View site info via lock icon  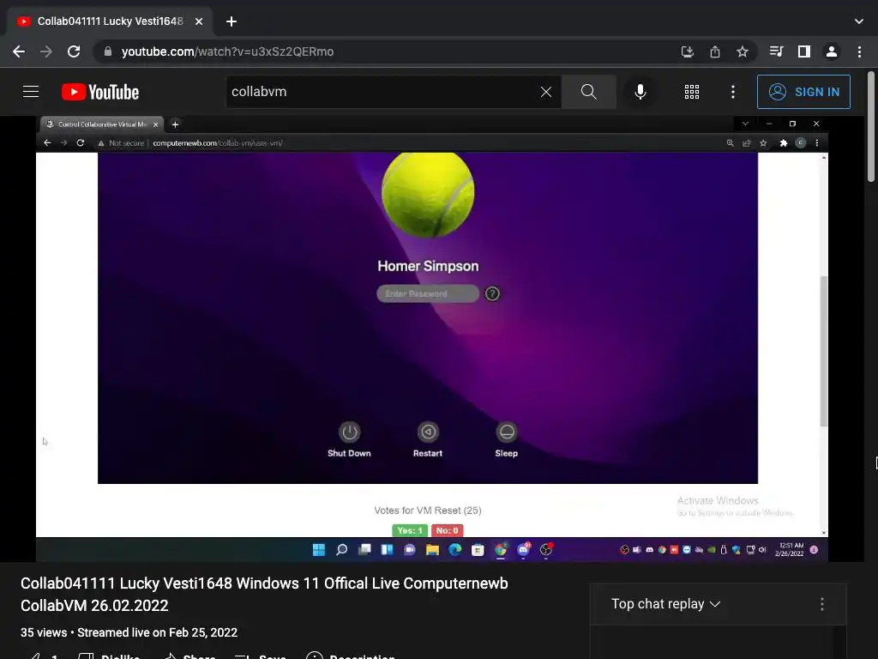(x=107, y=51)
